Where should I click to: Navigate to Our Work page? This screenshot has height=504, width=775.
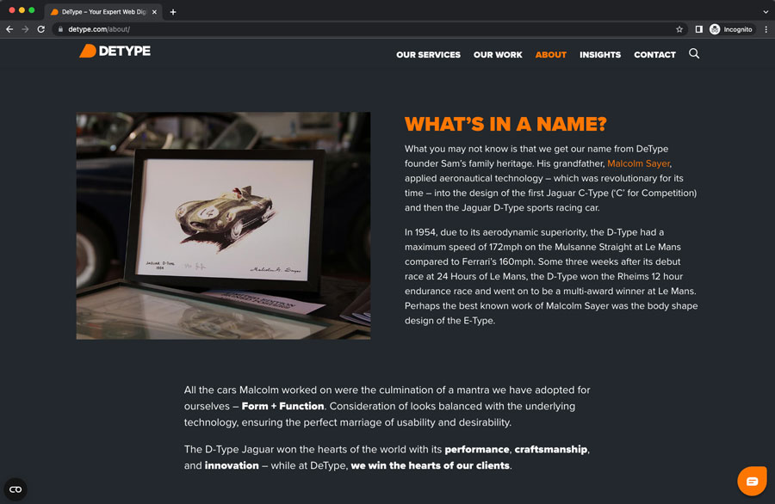click(x=498, y=55)
